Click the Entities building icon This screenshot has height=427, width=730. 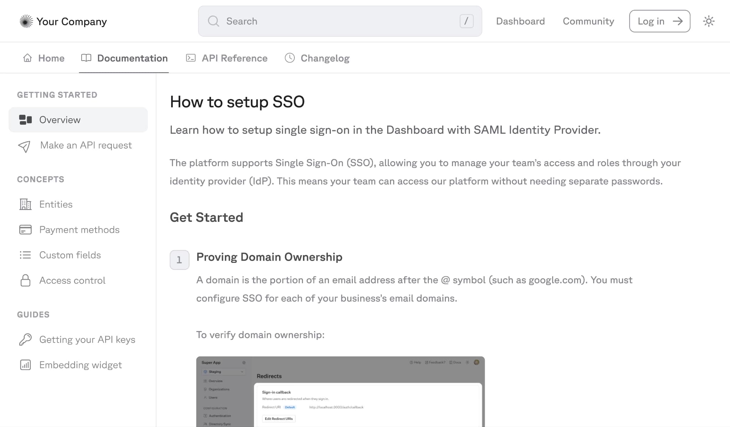(x=25, y=204)
